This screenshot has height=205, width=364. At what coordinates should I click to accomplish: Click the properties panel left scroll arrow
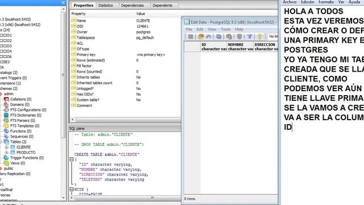pyautogui.click(x=73, y=120)
